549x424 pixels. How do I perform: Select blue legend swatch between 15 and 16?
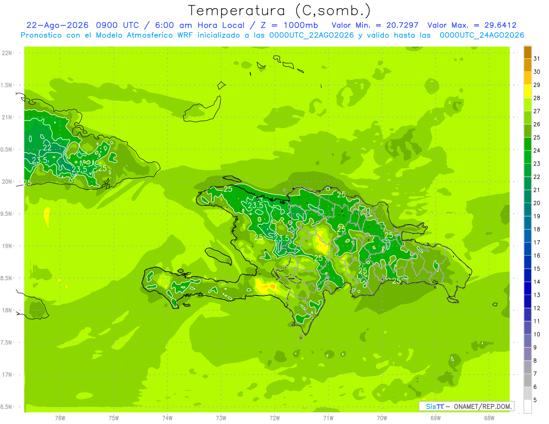[527, 262]
